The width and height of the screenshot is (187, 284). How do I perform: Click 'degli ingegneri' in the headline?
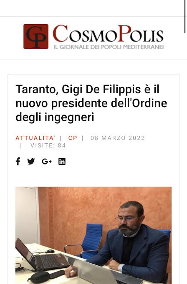point(55,117)
